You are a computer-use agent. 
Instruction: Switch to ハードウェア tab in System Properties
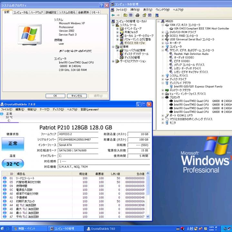tap(37, 13)
